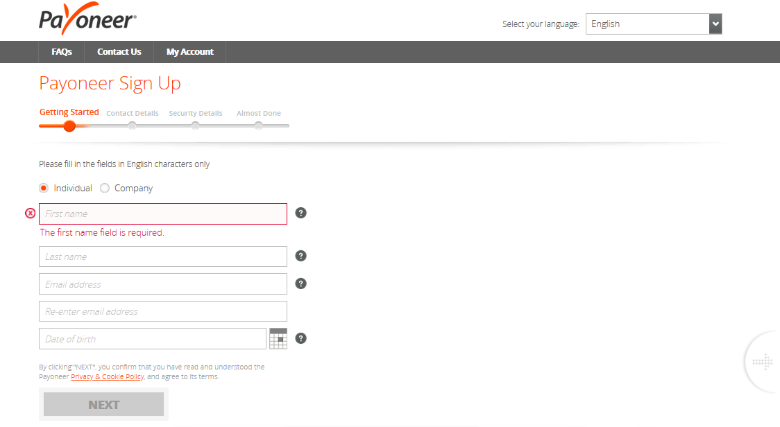The width and height of the screenshot is (780, 427).
Task: Select the Re-enter email address field
Action: [163, 311]
